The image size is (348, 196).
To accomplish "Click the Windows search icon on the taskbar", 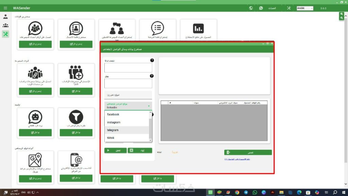I will [335, 193].
